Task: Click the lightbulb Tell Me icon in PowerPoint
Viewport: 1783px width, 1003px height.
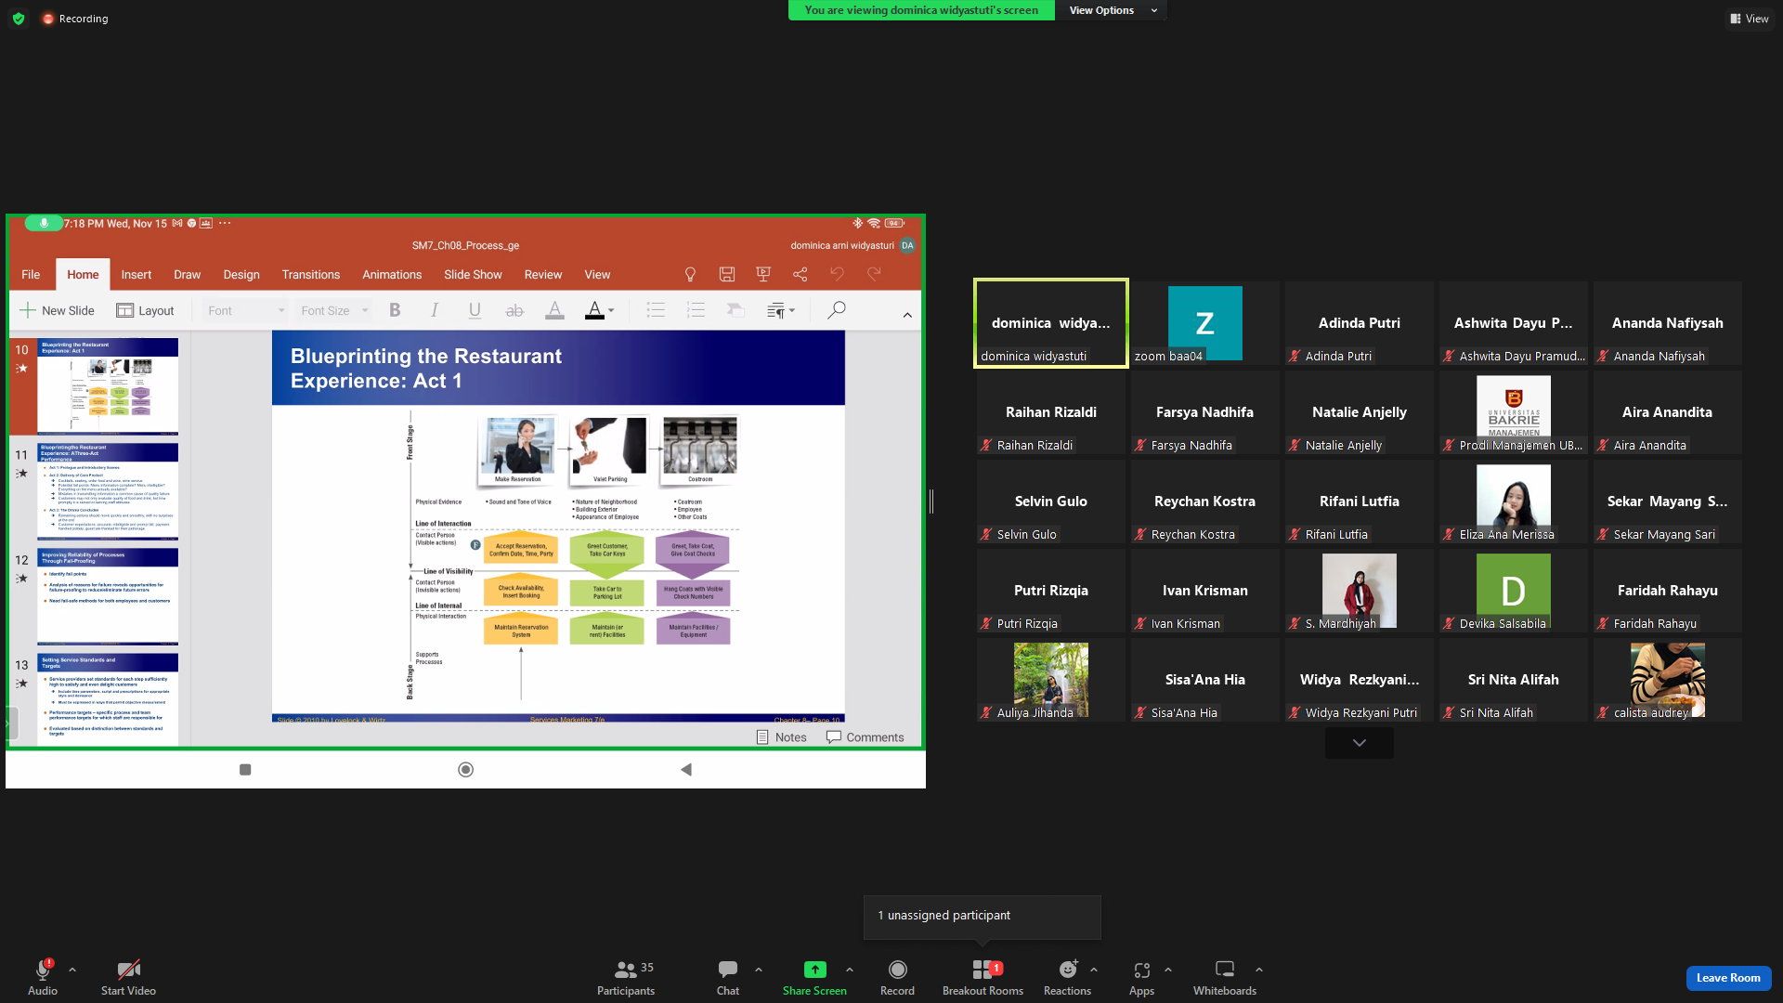Action: tap(690, 274)
